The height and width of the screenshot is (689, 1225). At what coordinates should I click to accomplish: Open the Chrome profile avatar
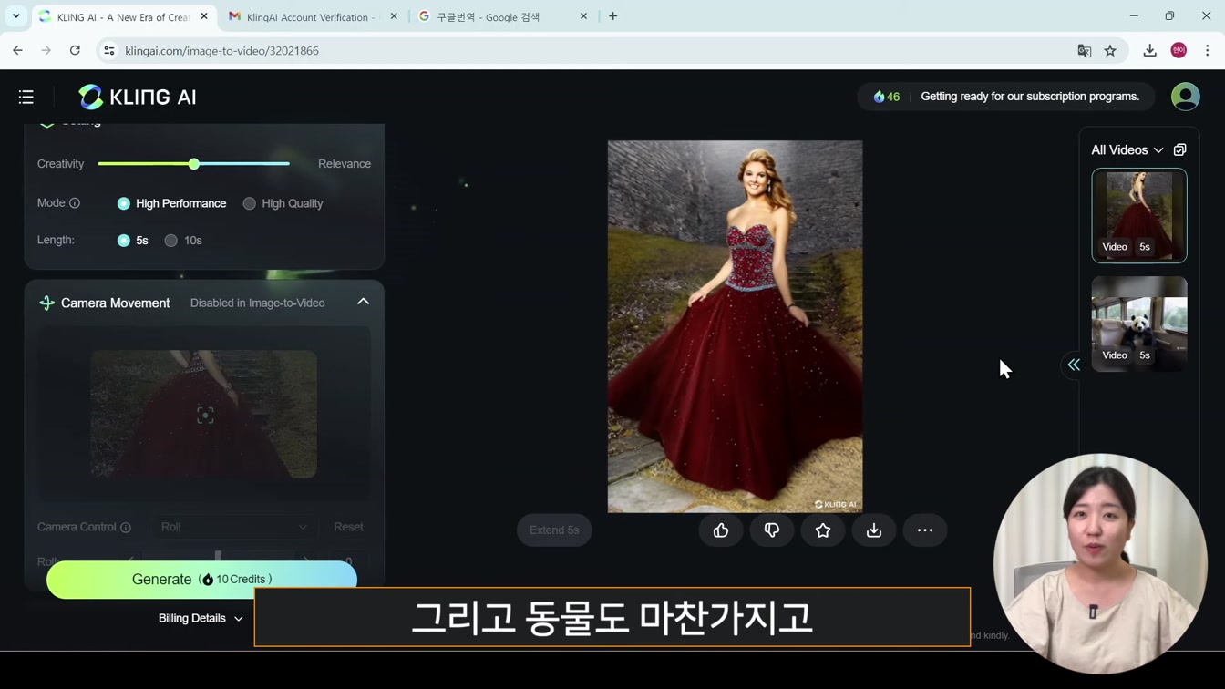coord(1179,51)
